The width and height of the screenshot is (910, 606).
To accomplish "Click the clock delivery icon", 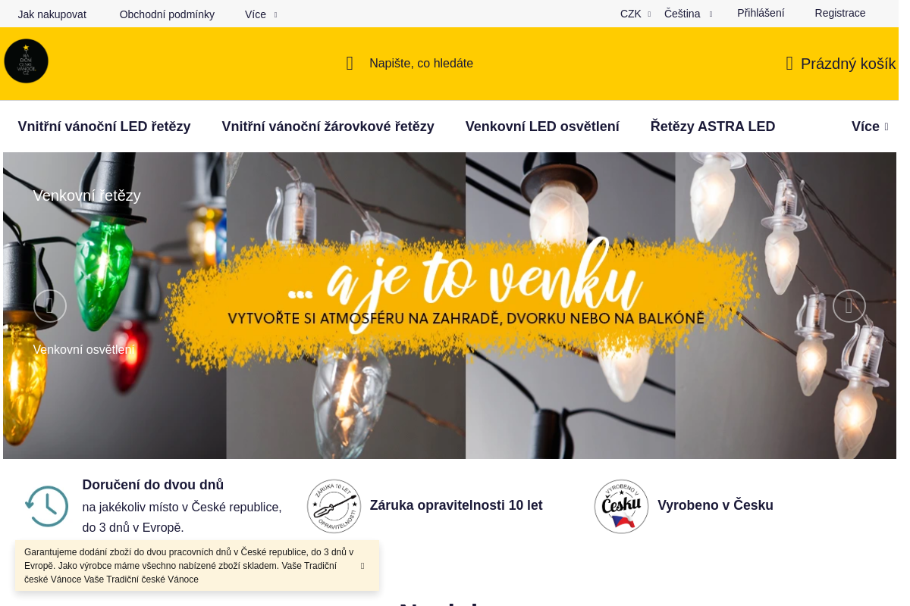I will [46, 506].
